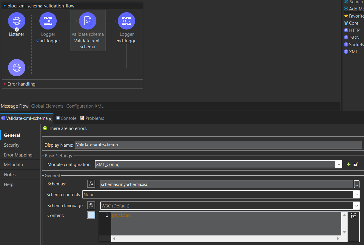Click the end-logger Logger component
Screen dimensions: 364x245
[127, 21]
